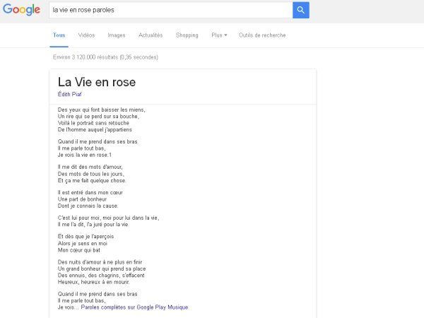Open the Images tab

pyautogui.click(x=117, y=35)
